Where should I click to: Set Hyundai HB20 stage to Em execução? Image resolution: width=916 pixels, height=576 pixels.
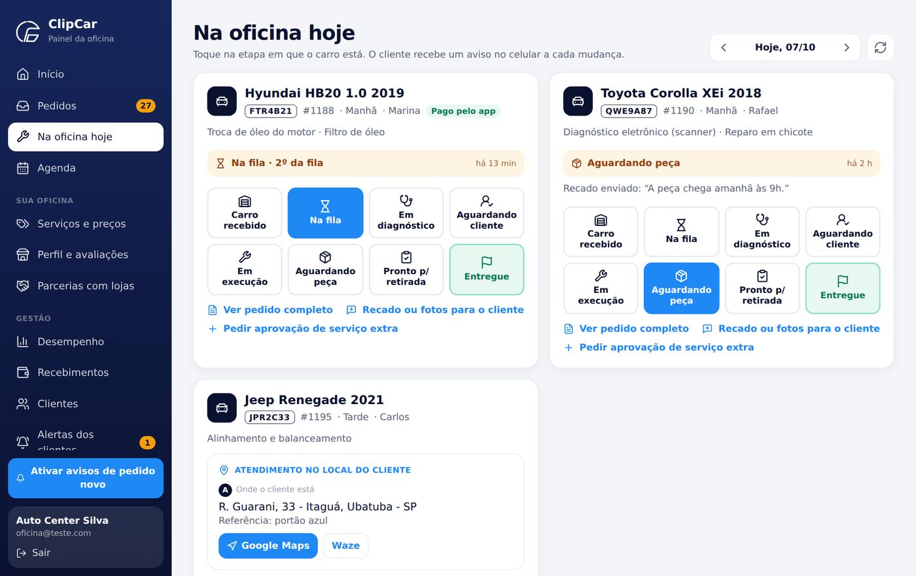(x=245, y=269)
